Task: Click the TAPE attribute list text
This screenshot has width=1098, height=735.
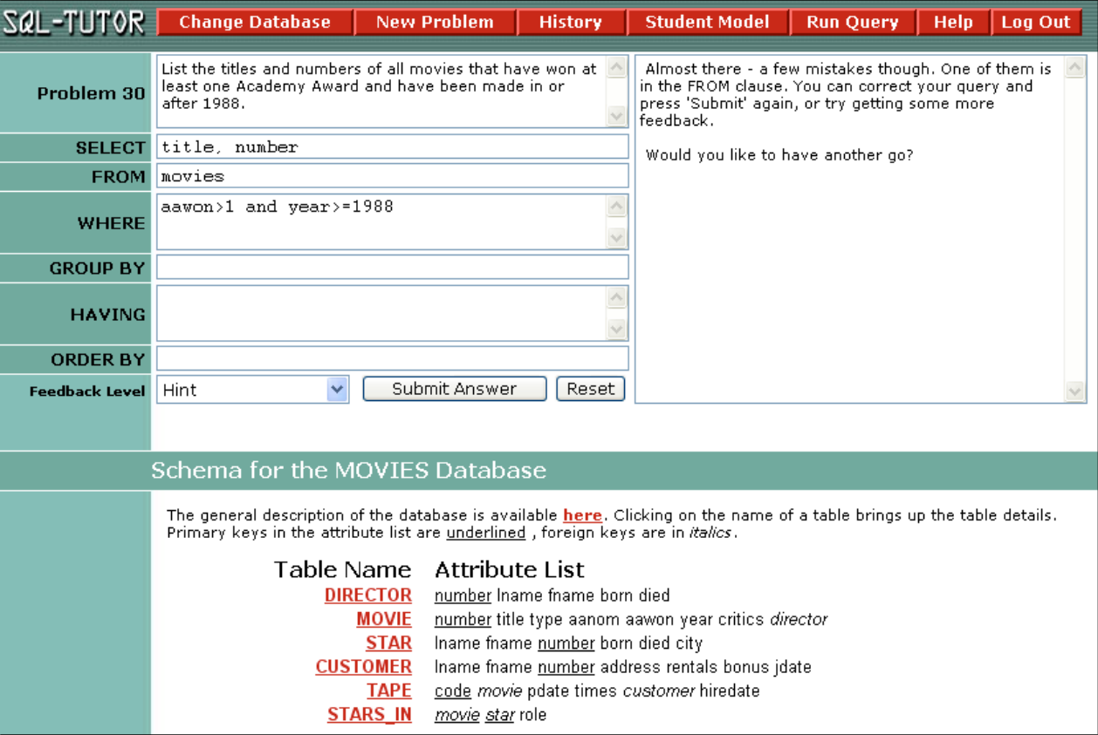Action: pos(597,691)
